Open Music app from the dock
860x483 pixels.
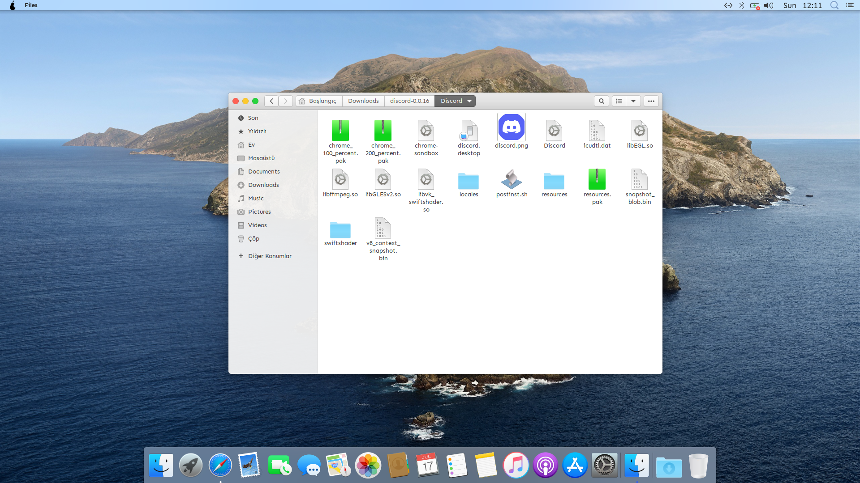(x=516, y=466)
